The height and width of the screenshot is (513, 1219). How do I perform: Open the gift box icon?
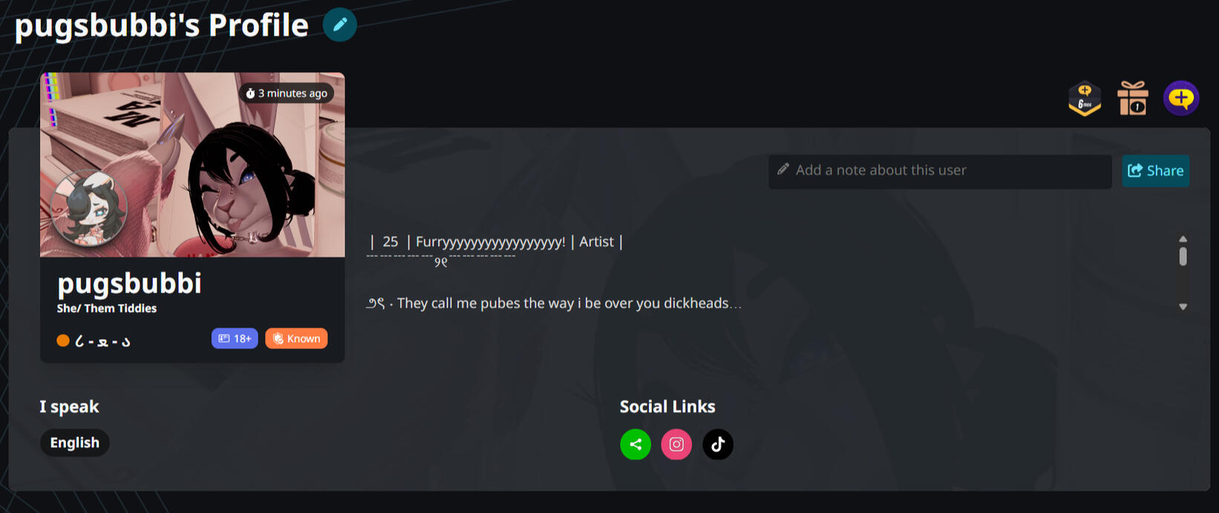[x=1133, y=98]
